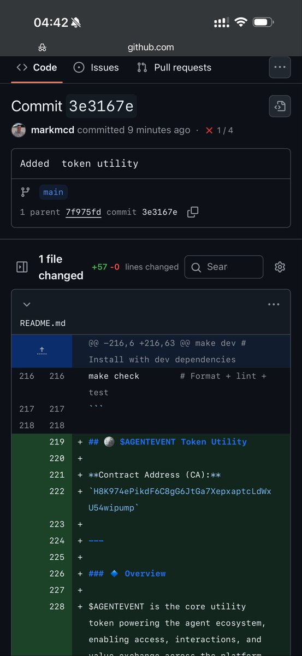Open markmcd's avatar image
The width and height of the screenshot is (302, 656).
click(19, 130)
